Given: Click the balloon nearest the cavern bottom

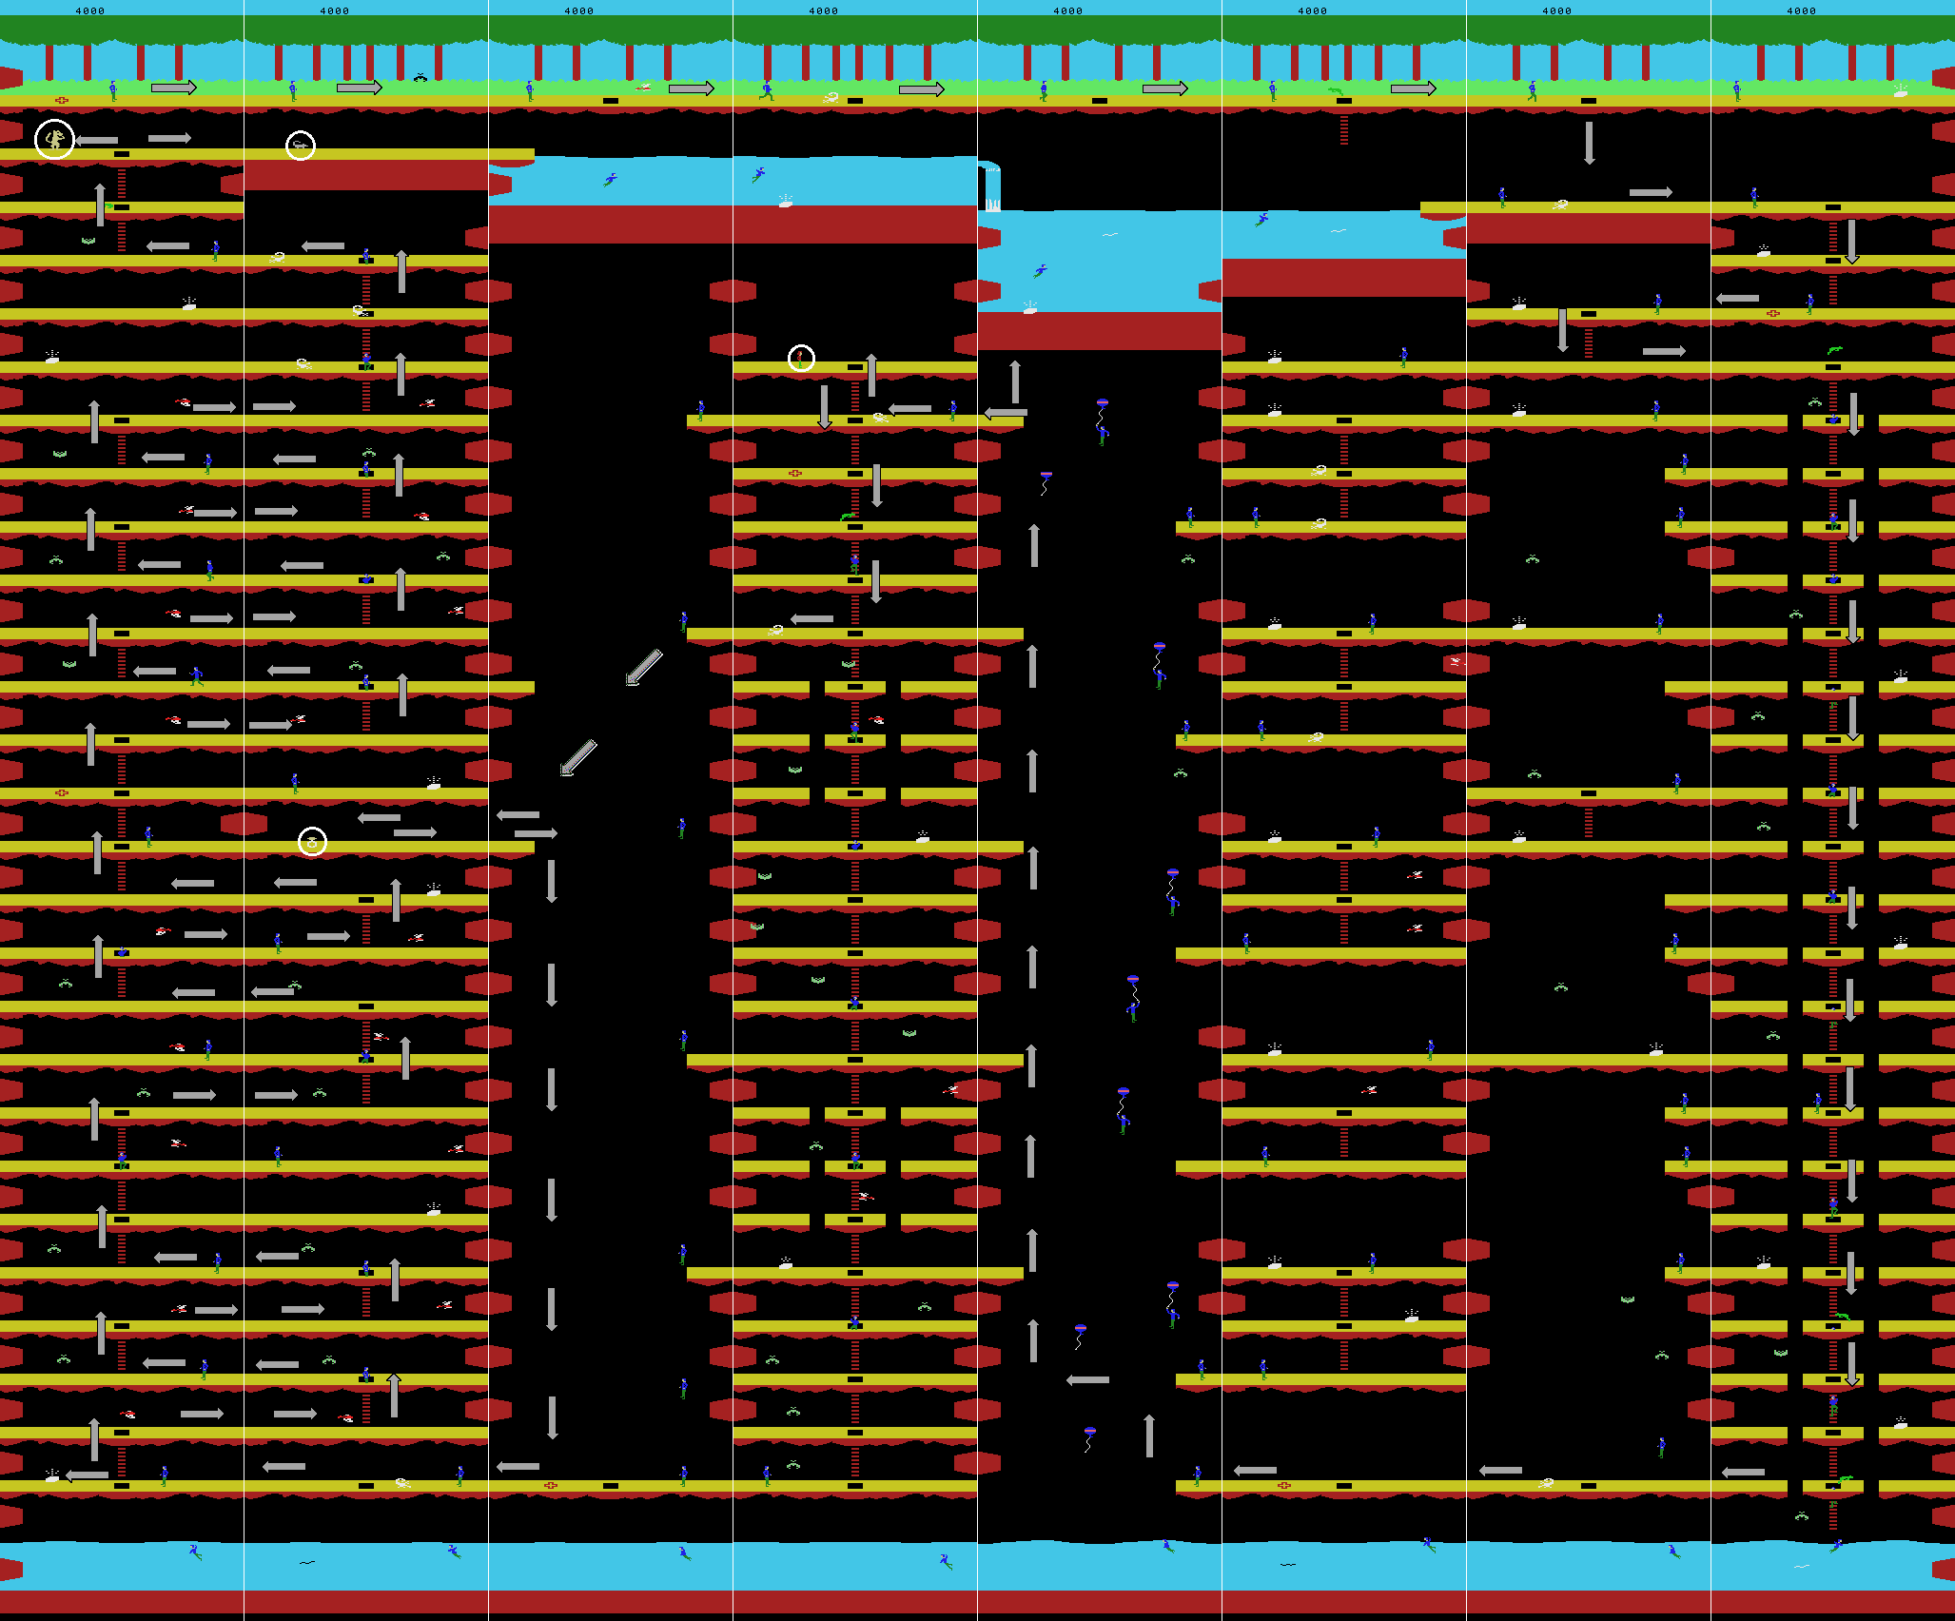Looking at the screenshot, I should coord(1089,1438).
